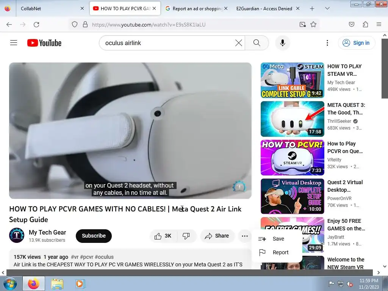
Task: Click the Firefox taskbar icon
Action: 34,283
